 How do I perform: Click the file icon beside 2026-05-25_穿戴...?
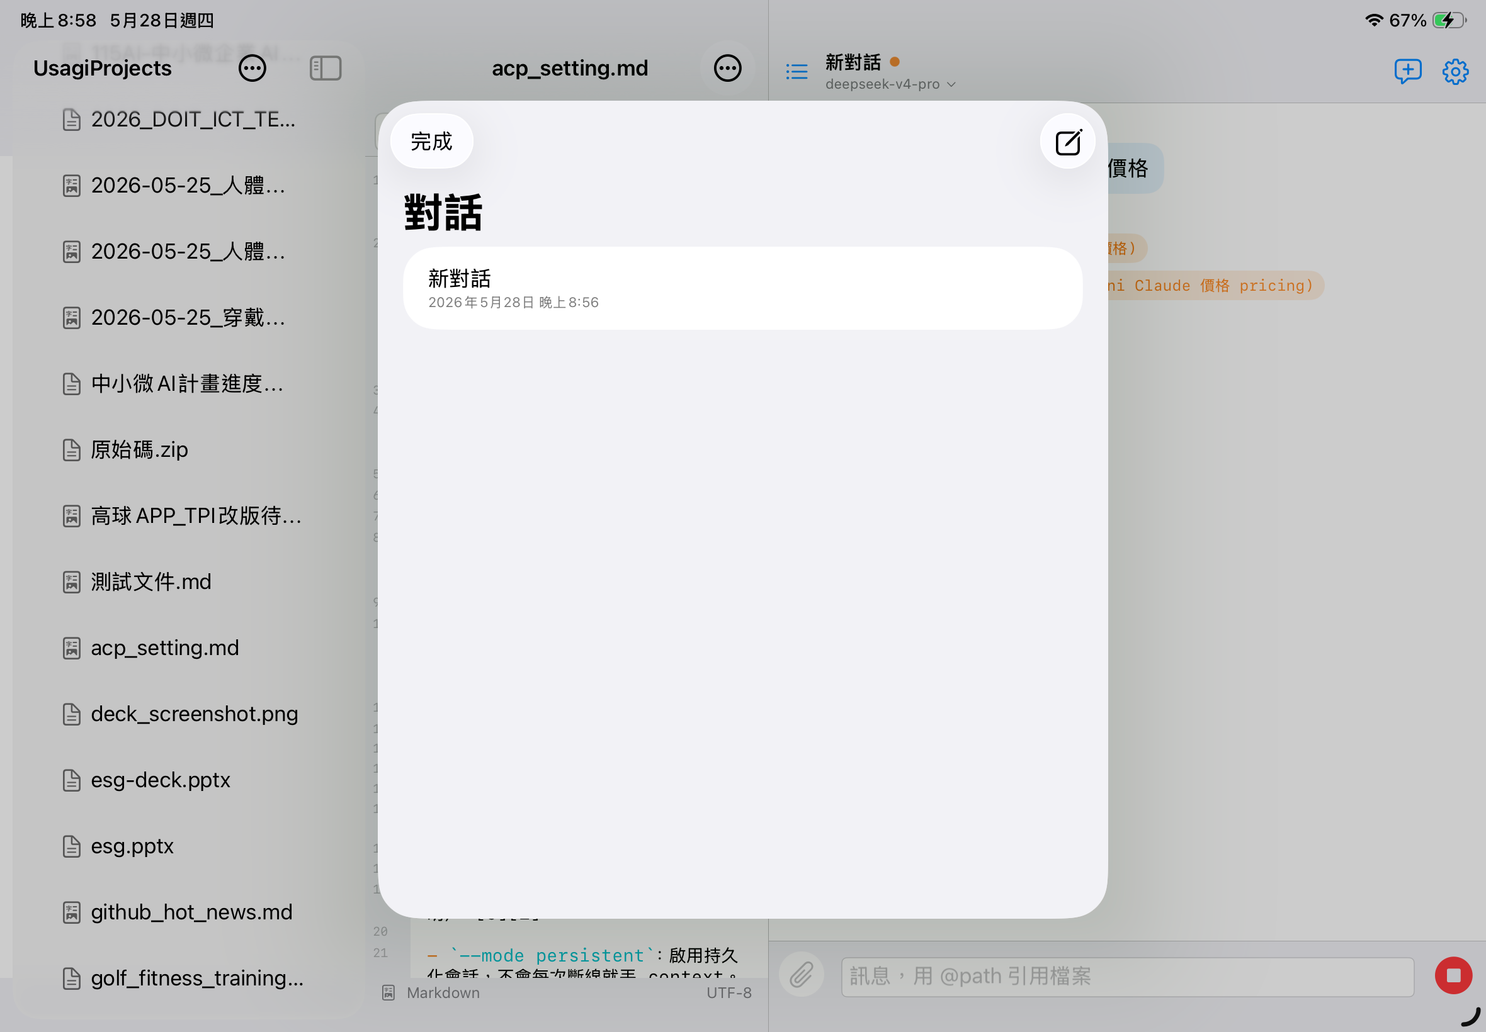click(x=71, y=318)
